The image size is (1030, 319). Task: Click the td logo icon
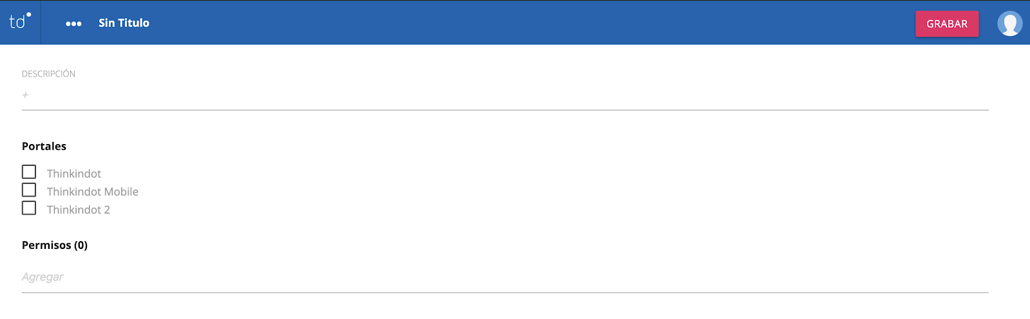19,22
